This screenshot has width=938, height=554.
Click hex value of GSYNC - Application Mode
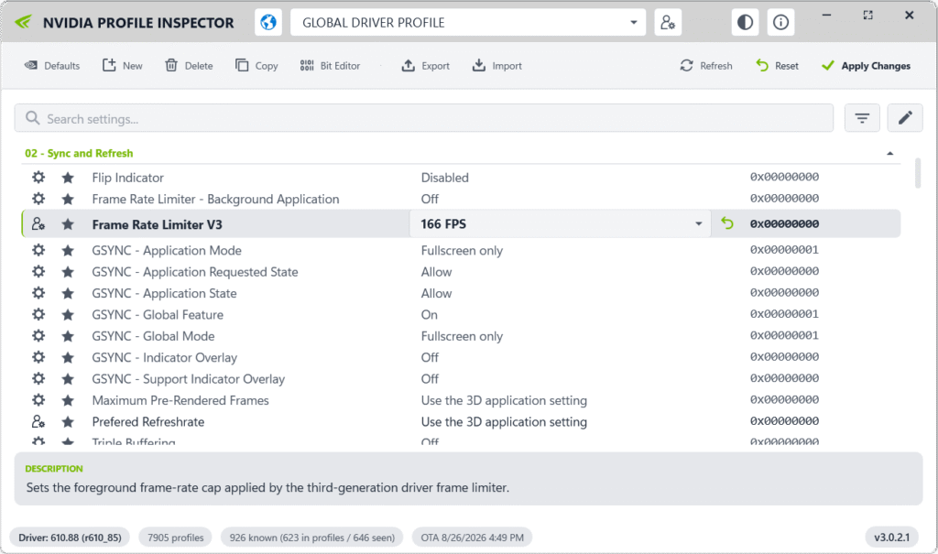(x=784, y=250)
